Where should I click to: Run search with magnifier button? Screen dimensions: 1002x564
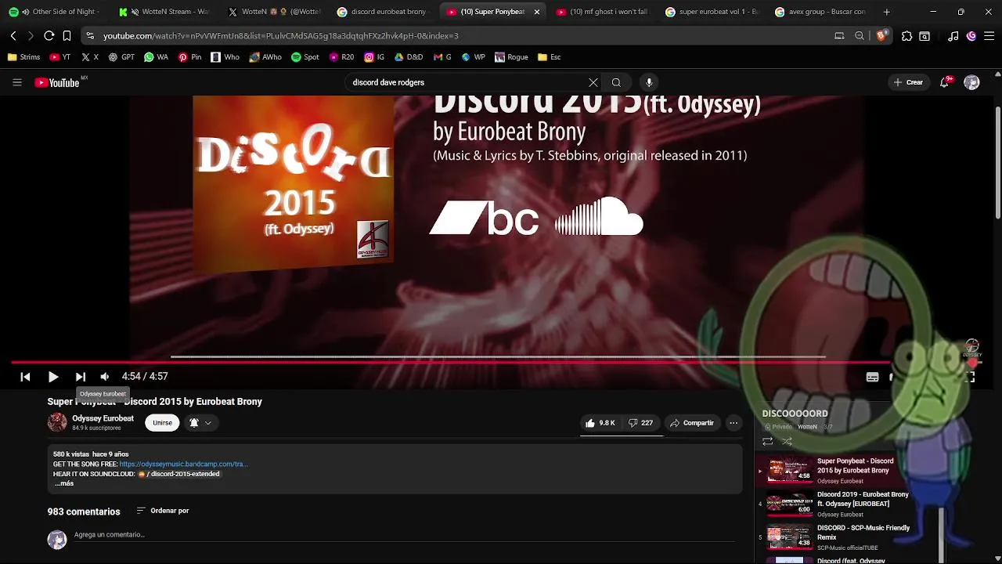click(617, 82)
